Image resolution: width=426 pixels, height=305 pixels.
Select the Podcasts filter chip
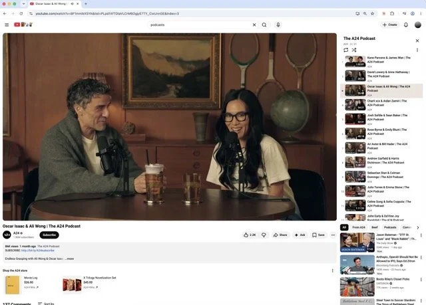tap(390, 227)
